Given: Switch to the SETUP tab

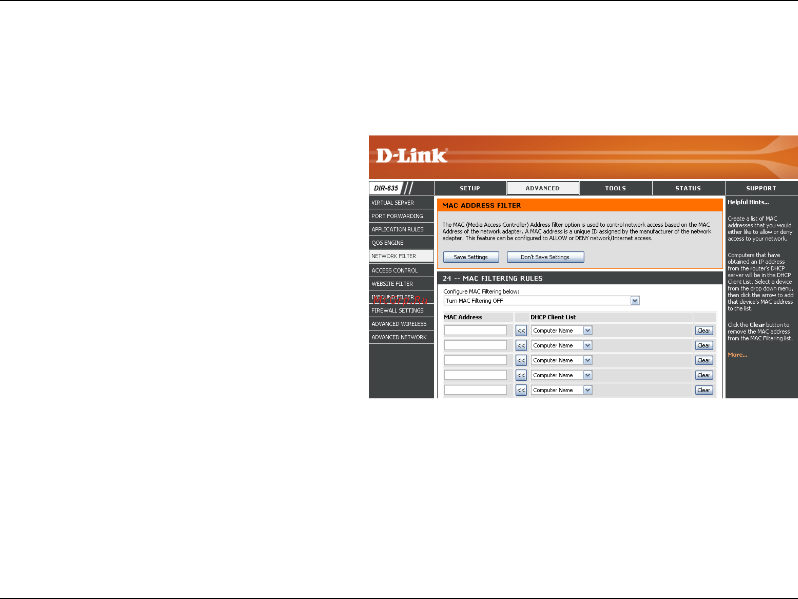Looking at the screenshot, I should pos(470,188).
